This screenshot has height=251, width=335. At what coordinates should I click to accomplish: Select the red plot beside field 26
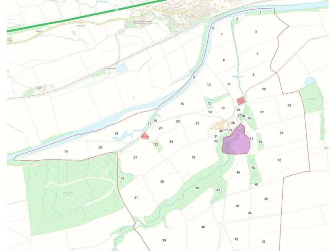(240, 100)
